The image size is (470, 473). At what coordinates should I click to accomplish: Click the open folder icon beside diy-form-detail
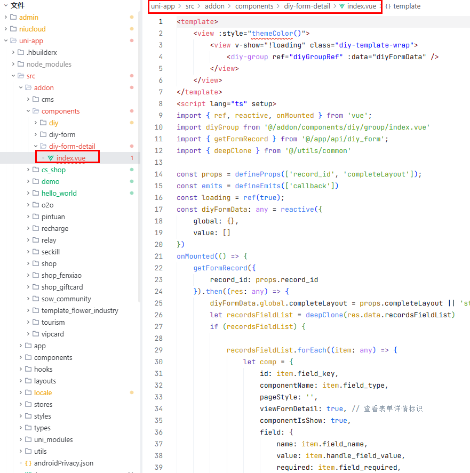43,146
